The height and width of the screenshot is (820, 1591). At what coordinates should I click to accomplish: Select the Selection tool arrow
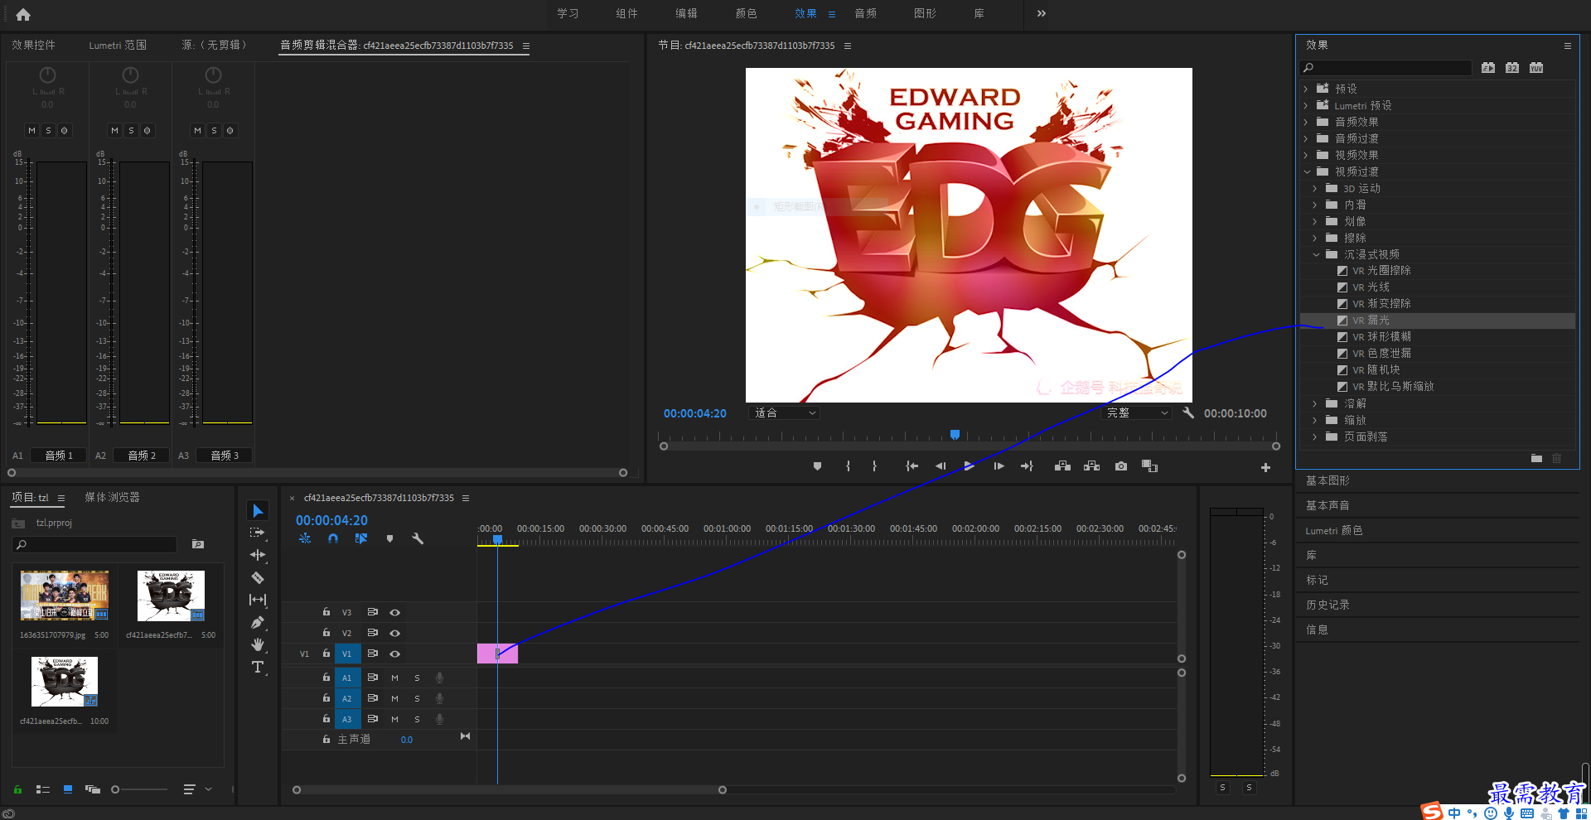[x=257, y=511]
